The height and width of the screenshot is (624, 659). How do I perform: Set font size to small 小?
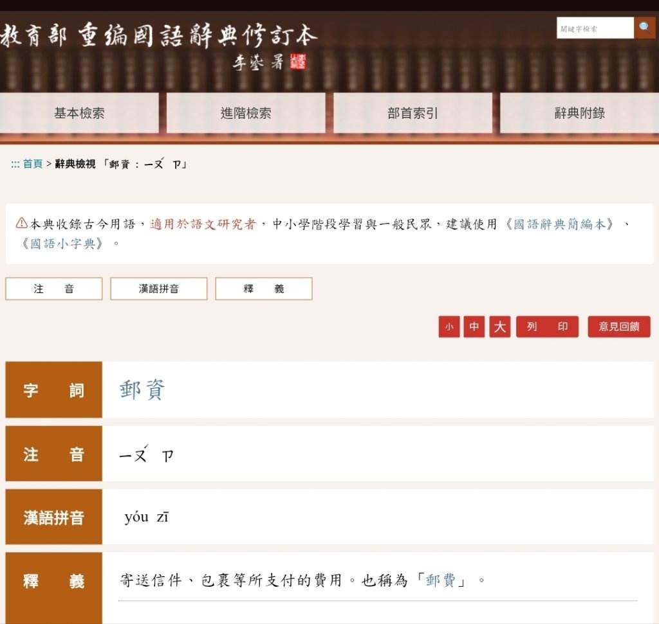[x=449, y=326]
